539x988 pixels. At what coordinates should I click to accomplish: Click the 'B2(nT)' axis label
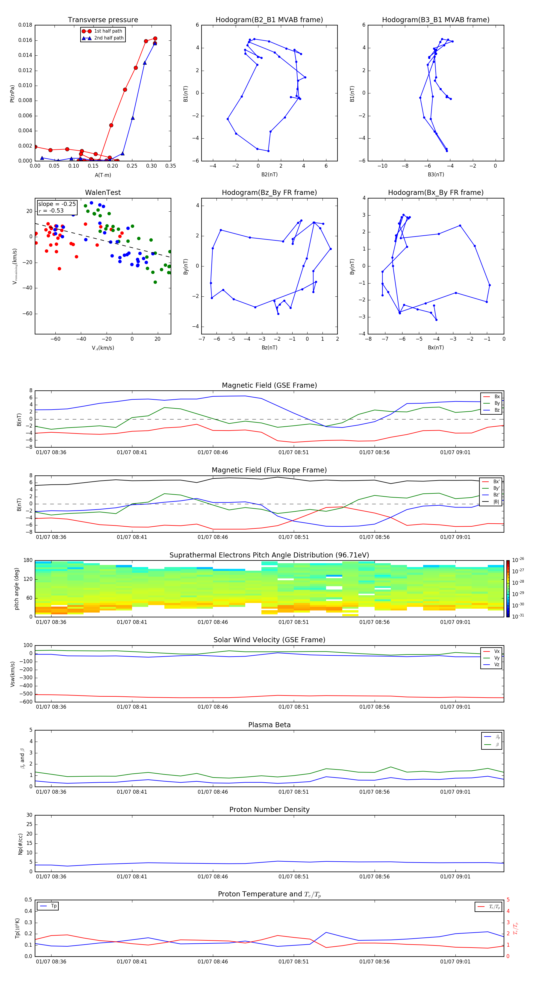[269, 175]
